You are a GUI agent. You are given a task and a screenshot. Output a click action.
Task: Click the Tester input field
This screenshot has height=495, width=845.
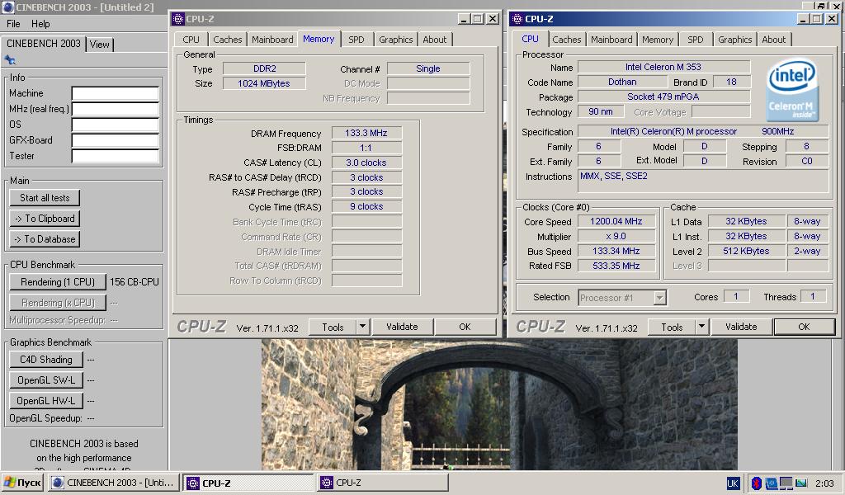click(116, 156)
